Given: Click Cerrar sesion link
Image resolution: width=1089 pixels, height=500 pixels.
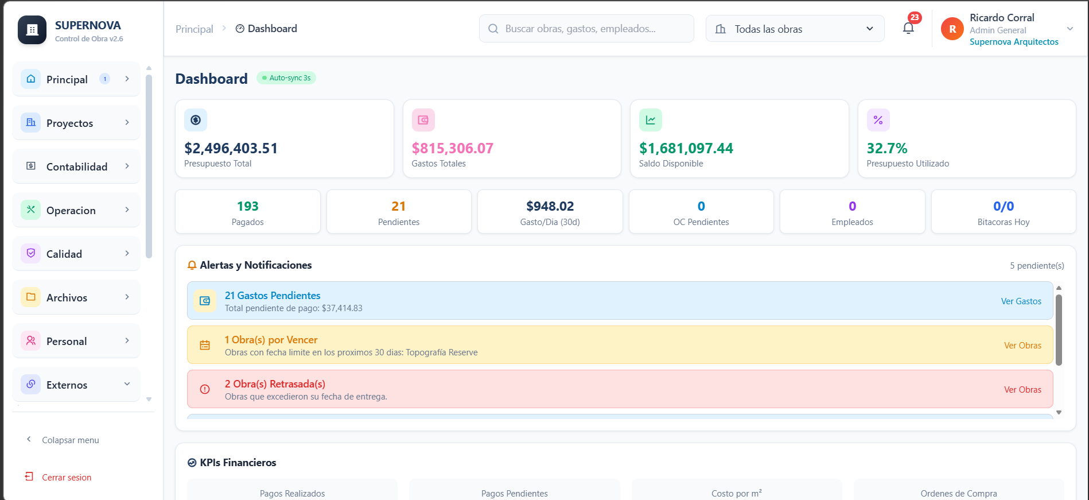Looking at the screenshot, I should point(67,477).
